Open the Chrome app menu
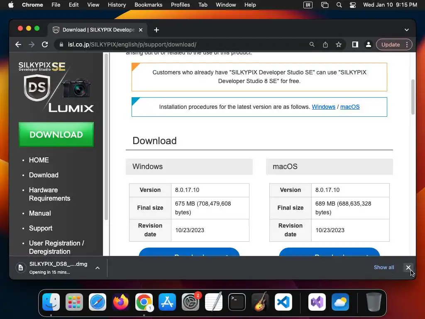The width and height of the screenshot is (425, 319). pos(32,5)
